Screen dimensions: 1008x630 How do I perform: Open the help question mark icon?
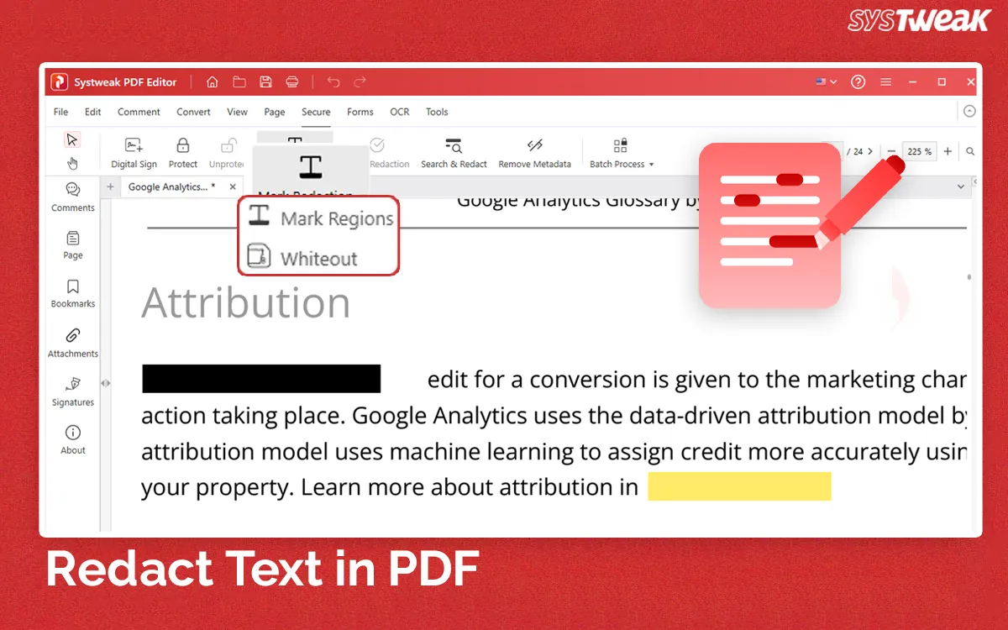click(858, 81)
